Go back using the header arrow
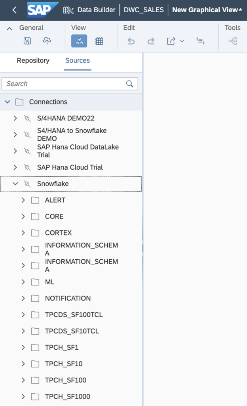Viewport: 247px width, 406px height. [x=15, y=10]
